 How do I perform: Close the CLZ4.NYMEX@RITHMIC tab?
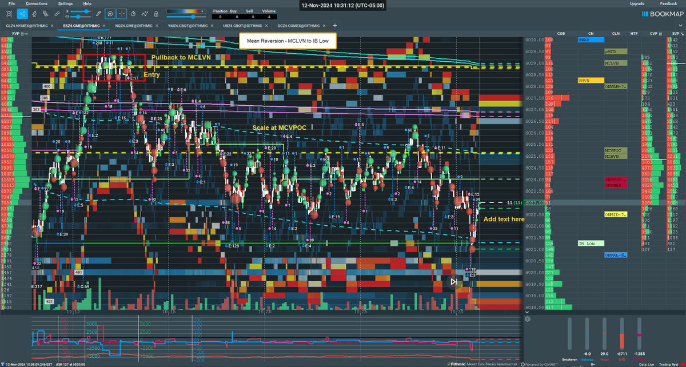click(53, 26)
